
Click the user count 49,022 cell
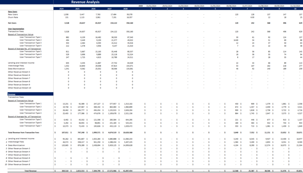coord(130,40)
